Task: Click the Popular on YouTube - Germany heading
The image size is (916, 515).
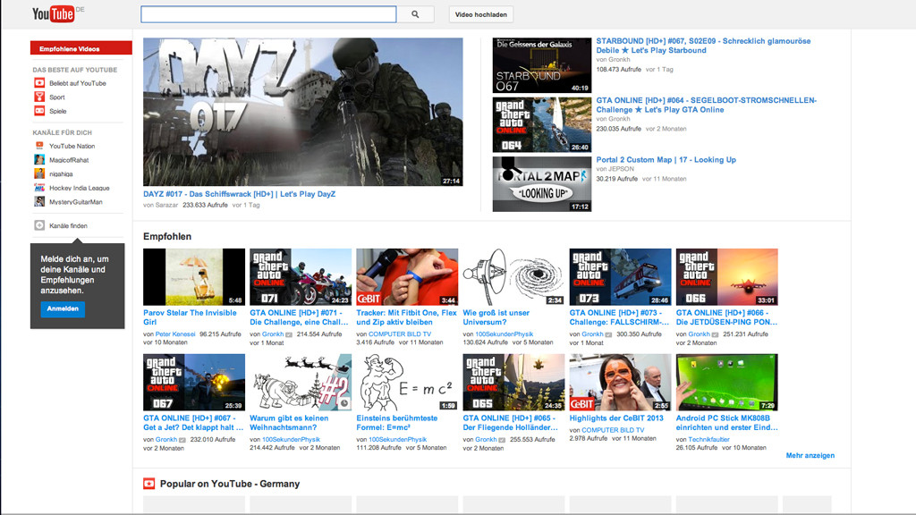Action: (x=230, y=484)
